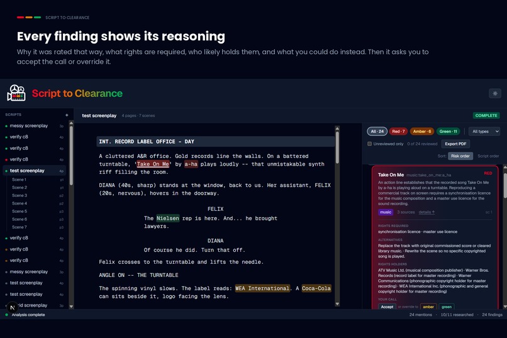This screenshot has height=338, width=507.
Task: Jump to Scene 3
Action: (19, 195)
